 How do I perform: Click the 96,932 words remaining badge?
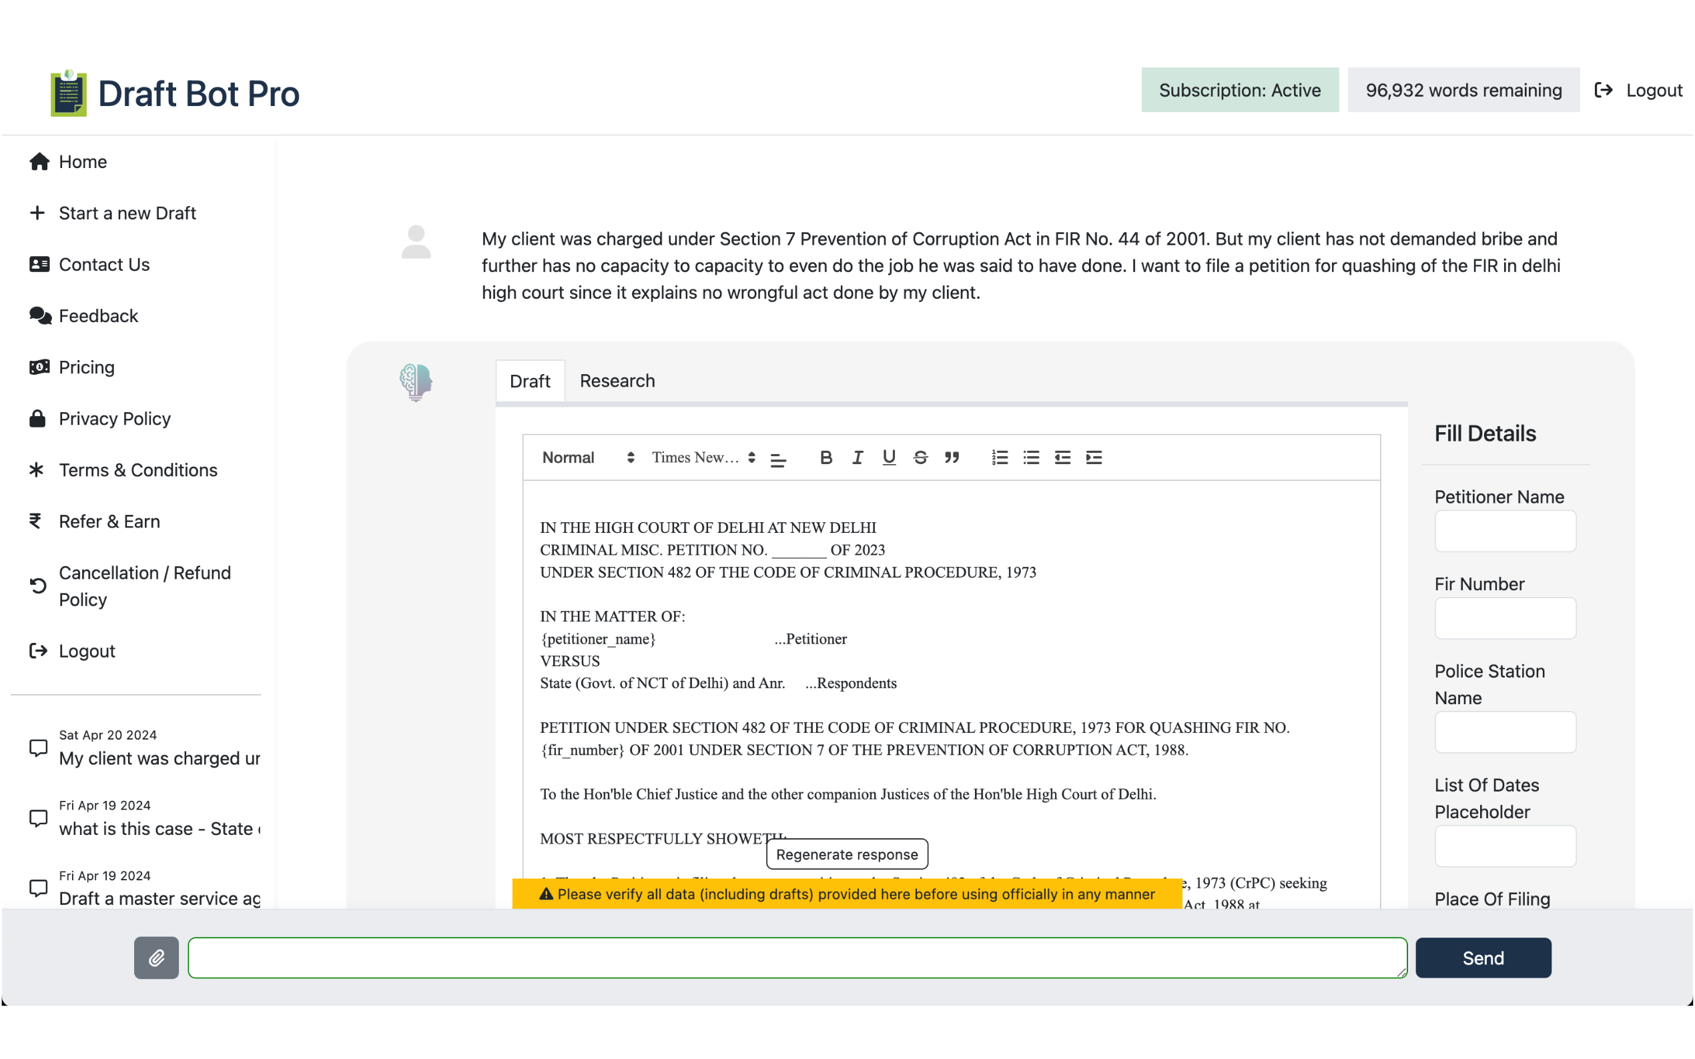coord(1463,89)
